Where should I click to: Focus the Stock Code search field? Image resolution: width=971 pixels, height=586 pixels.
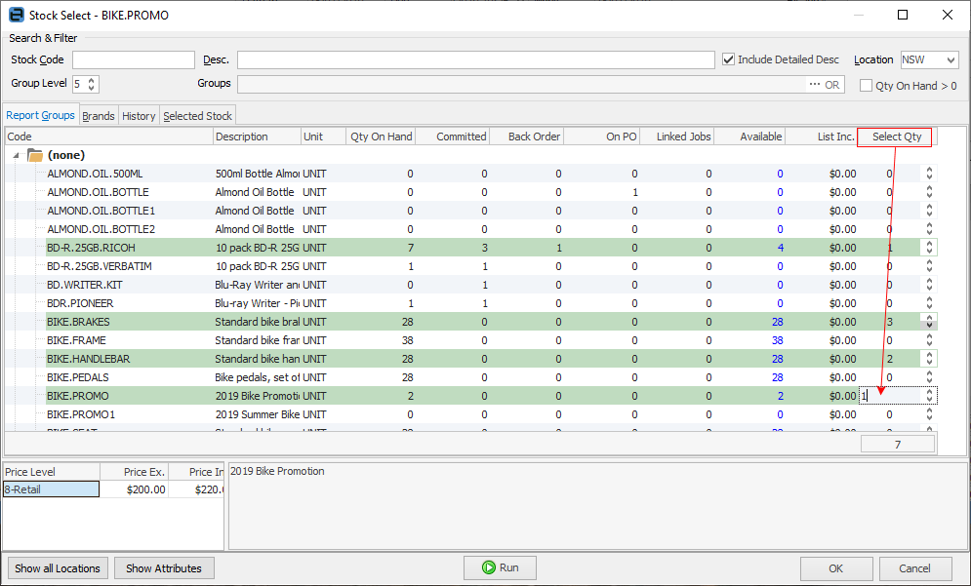tap(133, 60)
